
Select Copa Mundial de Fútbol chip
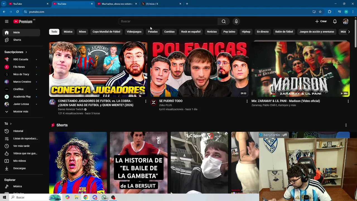point(106,32)
